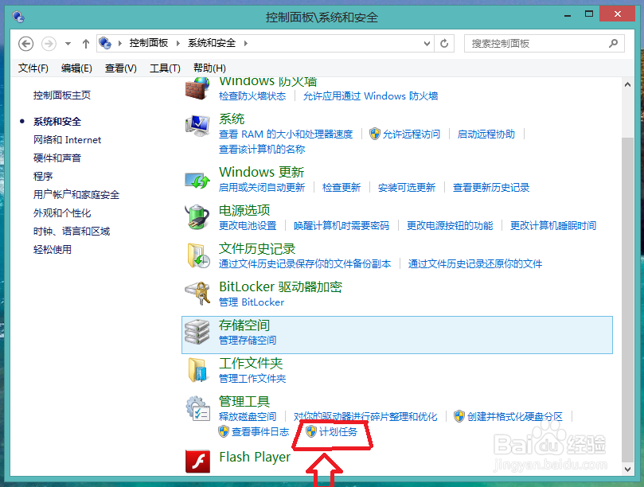
Task: Click the refresh icon in the address bar
Action: tap(444, 43)
